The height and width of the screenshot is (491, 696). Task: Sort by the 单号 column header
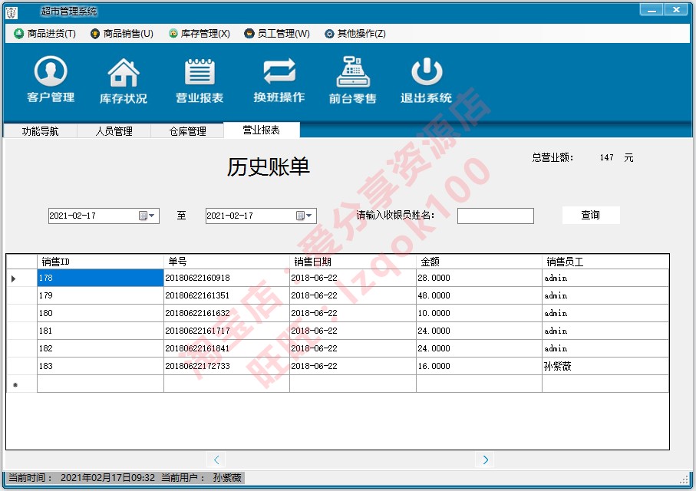pyautogui.click(x=226, y=262)
